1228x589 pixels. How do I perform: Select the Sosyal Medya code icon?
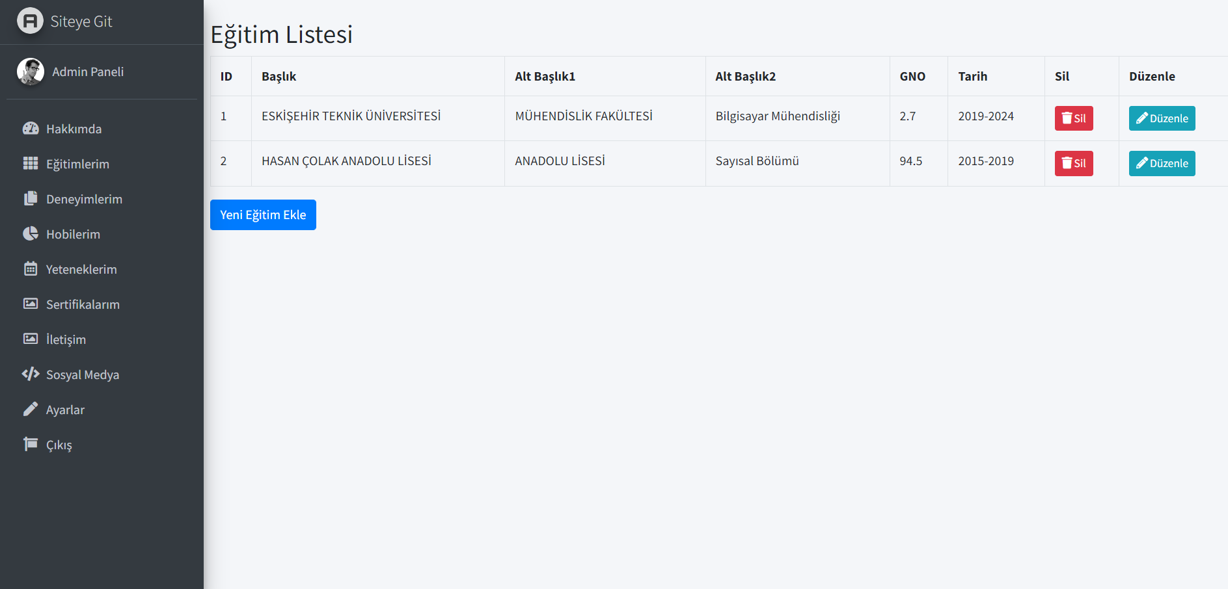(x=31, y=374)
